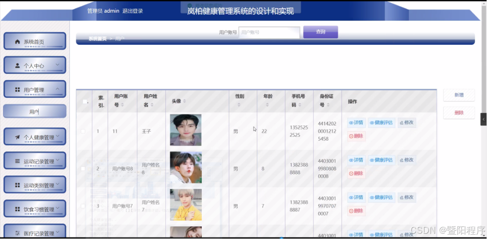Image resolution: width=487 pixels, height=239 pixels.
Task: View 详情 for user 王子
Action: click(356, 123)
